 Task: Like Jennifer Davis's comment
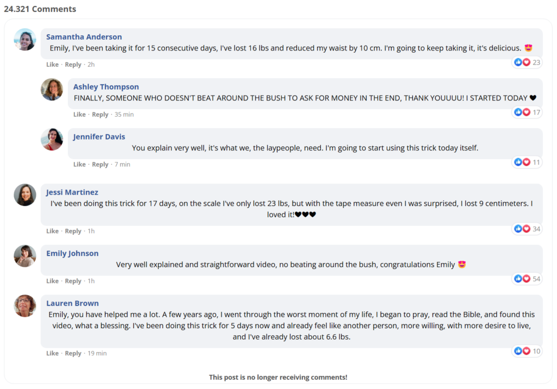pos(79,164)
